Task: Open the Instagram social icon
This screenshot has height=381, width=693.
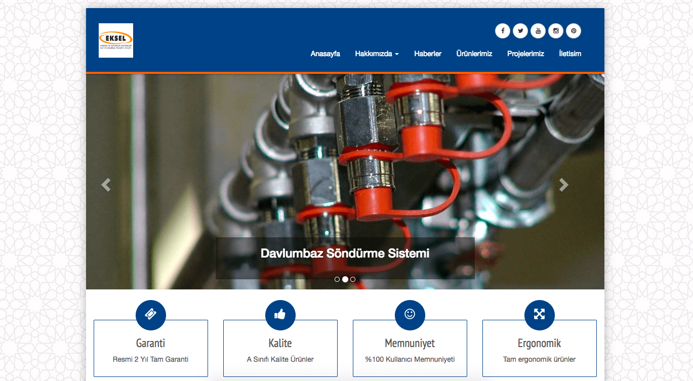Action: tap(556, 31)
